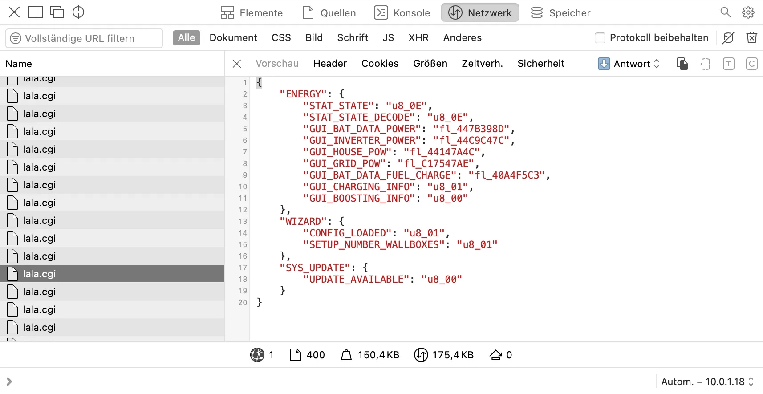763x394 pixels.
Task: Select the Alle filter button
Action: click(187, 38)
